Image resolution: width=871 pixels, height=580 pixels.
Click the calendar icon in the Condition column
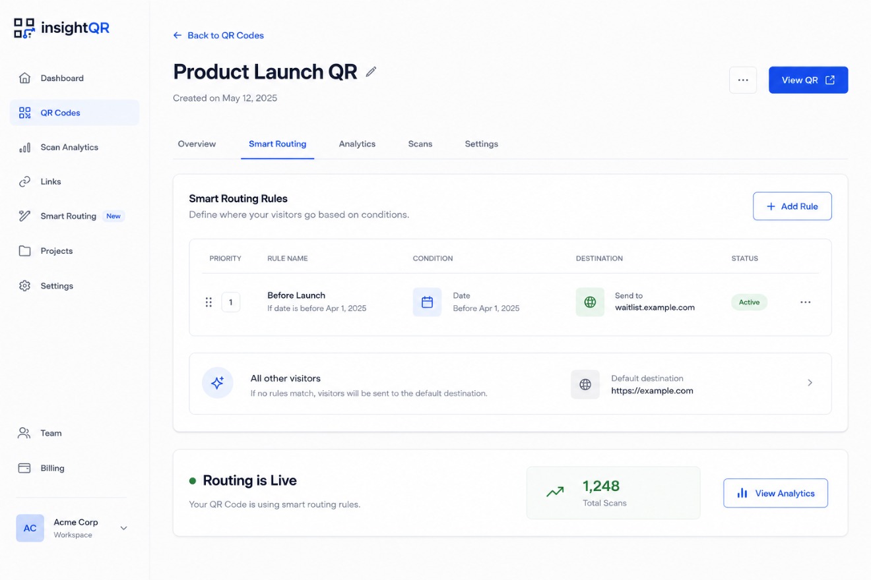pyautogui.click(x=427, y=302)
